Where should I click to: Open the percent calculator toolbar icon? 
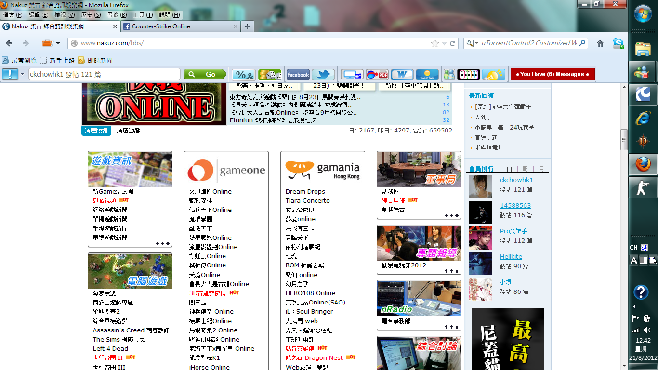point(244,75)
